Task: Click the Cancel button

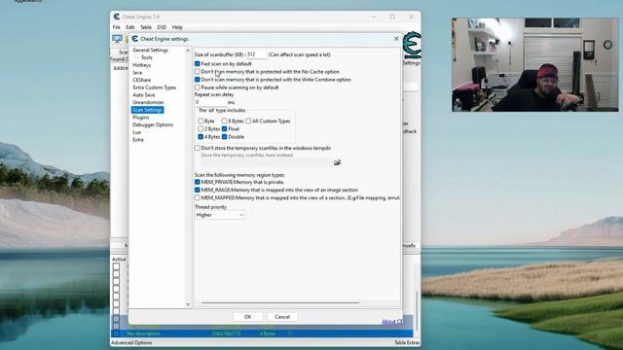Action: [282, 317]
